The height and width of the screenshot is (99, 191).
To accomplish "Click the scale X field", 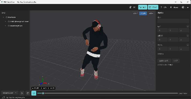I will pyautogui.click(x=163, y=49).
